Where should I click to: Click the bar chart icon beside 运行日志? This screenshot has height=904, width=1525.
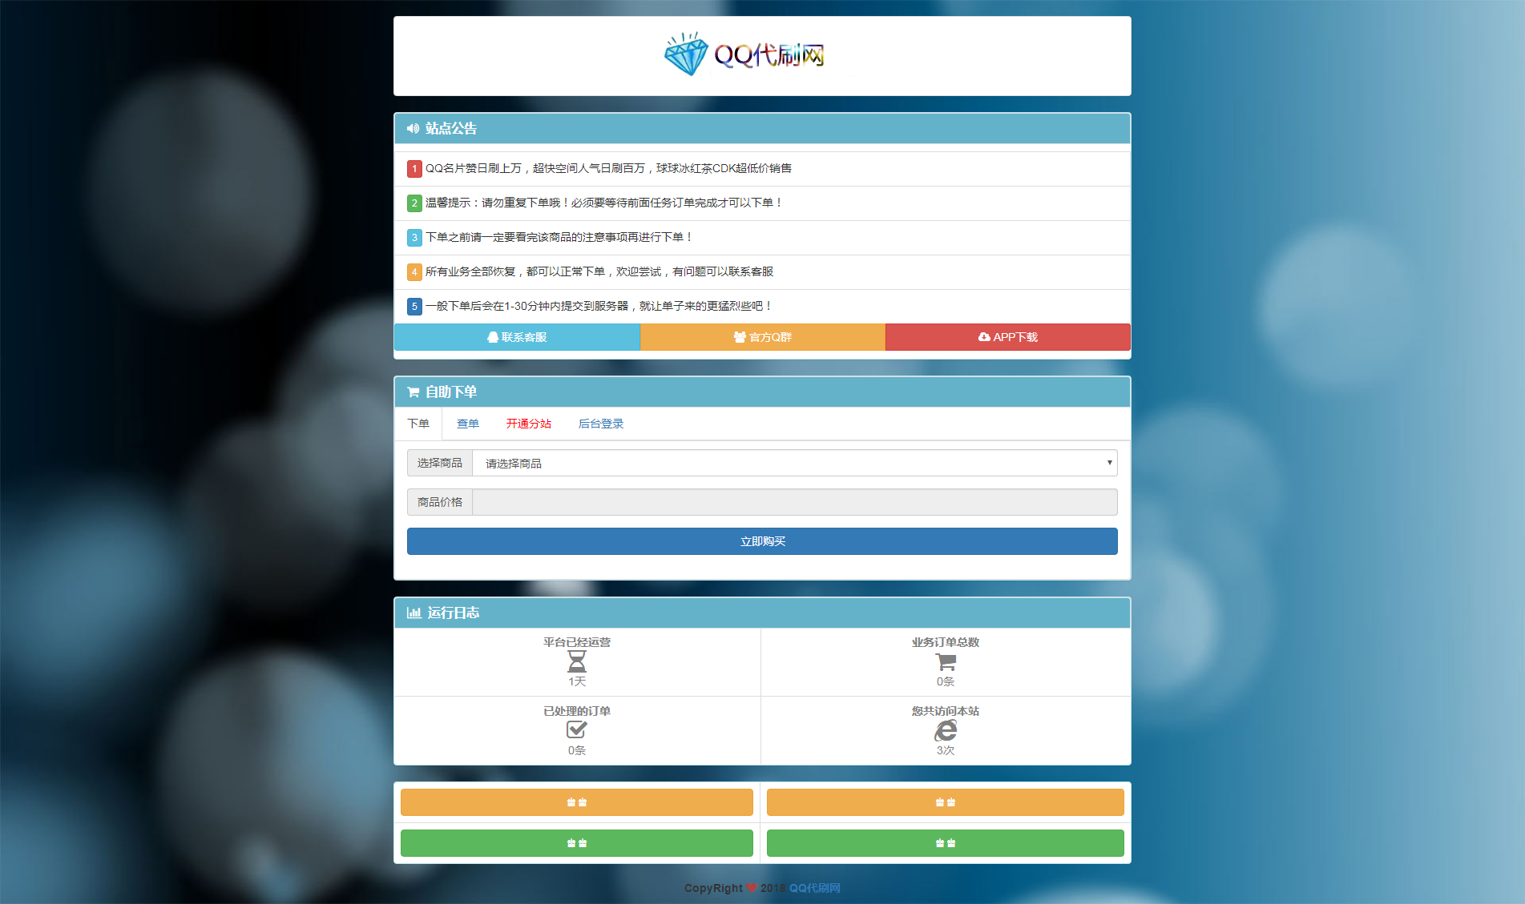pos(414,613)
